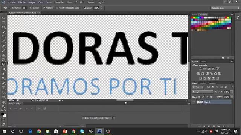Open the Edición menu
241x135 pixels.
click(x=22, y=3)
